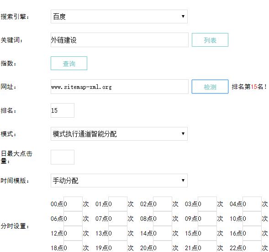Click the 08点 times input field

click(x=163, y=219)
